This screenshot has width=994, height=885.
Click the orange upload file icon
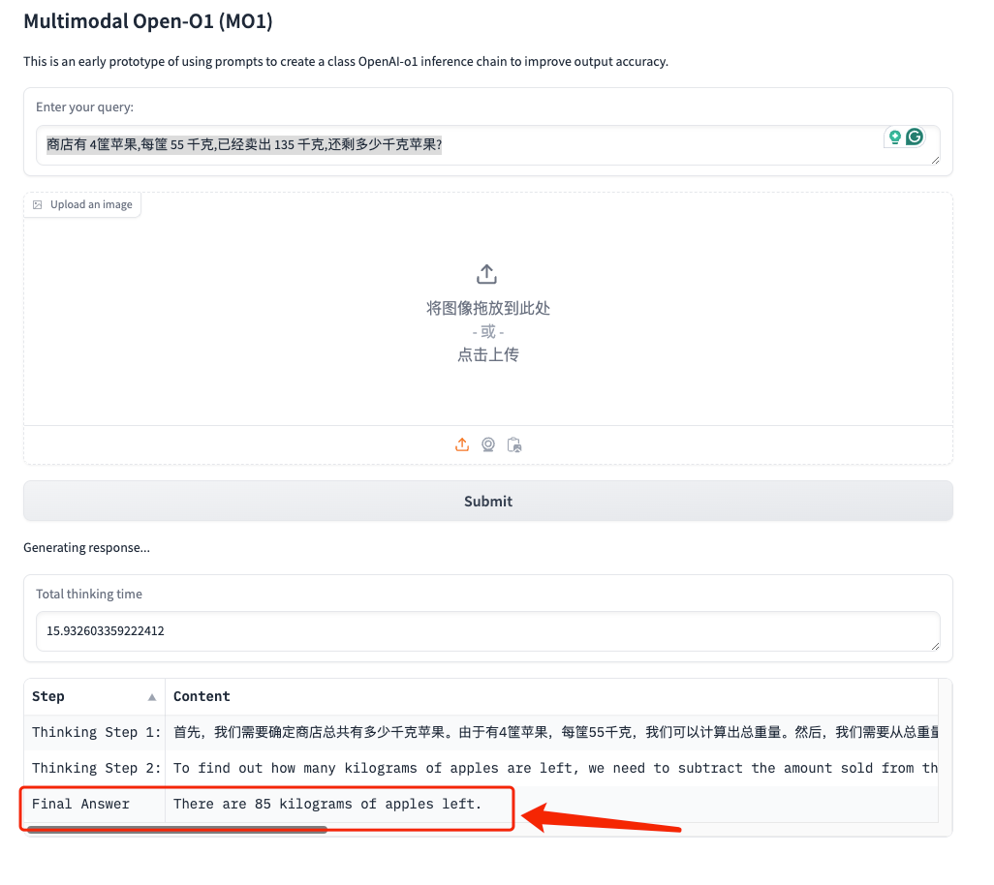[x=462, y=444]
